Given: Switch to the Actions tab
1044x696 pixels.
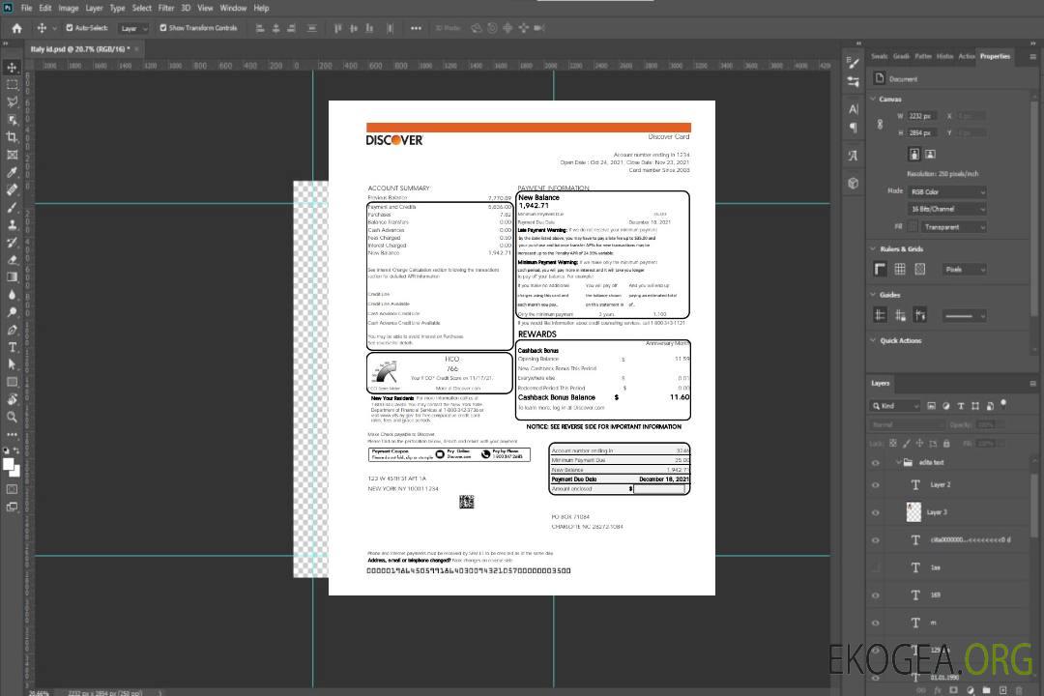Looking at the screenshot, I should click(x=967, y=57).
